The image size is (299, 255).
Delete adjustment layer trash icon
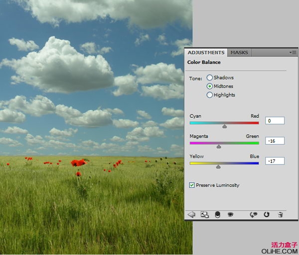[x=280, y=215]
